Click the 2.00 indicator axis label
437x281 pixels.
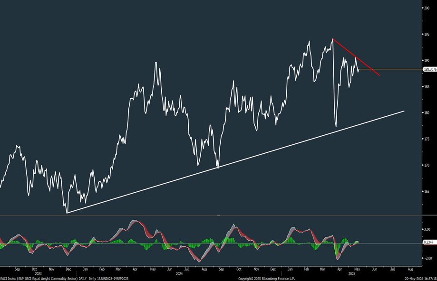point(427,229)
